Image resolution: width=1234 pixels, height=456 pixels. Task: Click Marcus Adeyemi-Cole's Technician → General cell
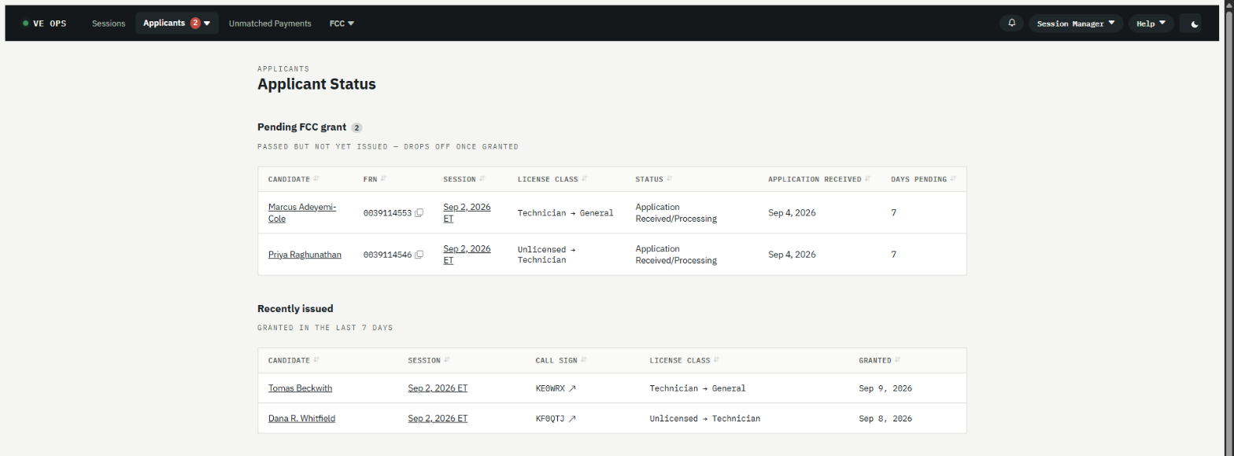[565, 213]
